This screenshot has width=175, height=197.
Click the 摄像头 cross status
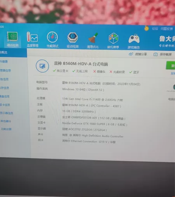[x=99, y=72]
